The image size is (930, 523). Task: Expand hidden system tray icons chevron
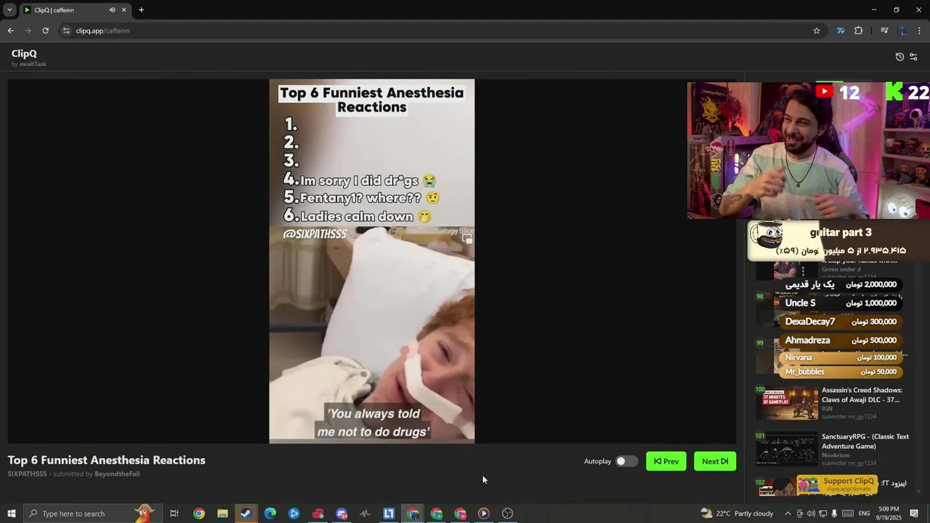point(788,514)
